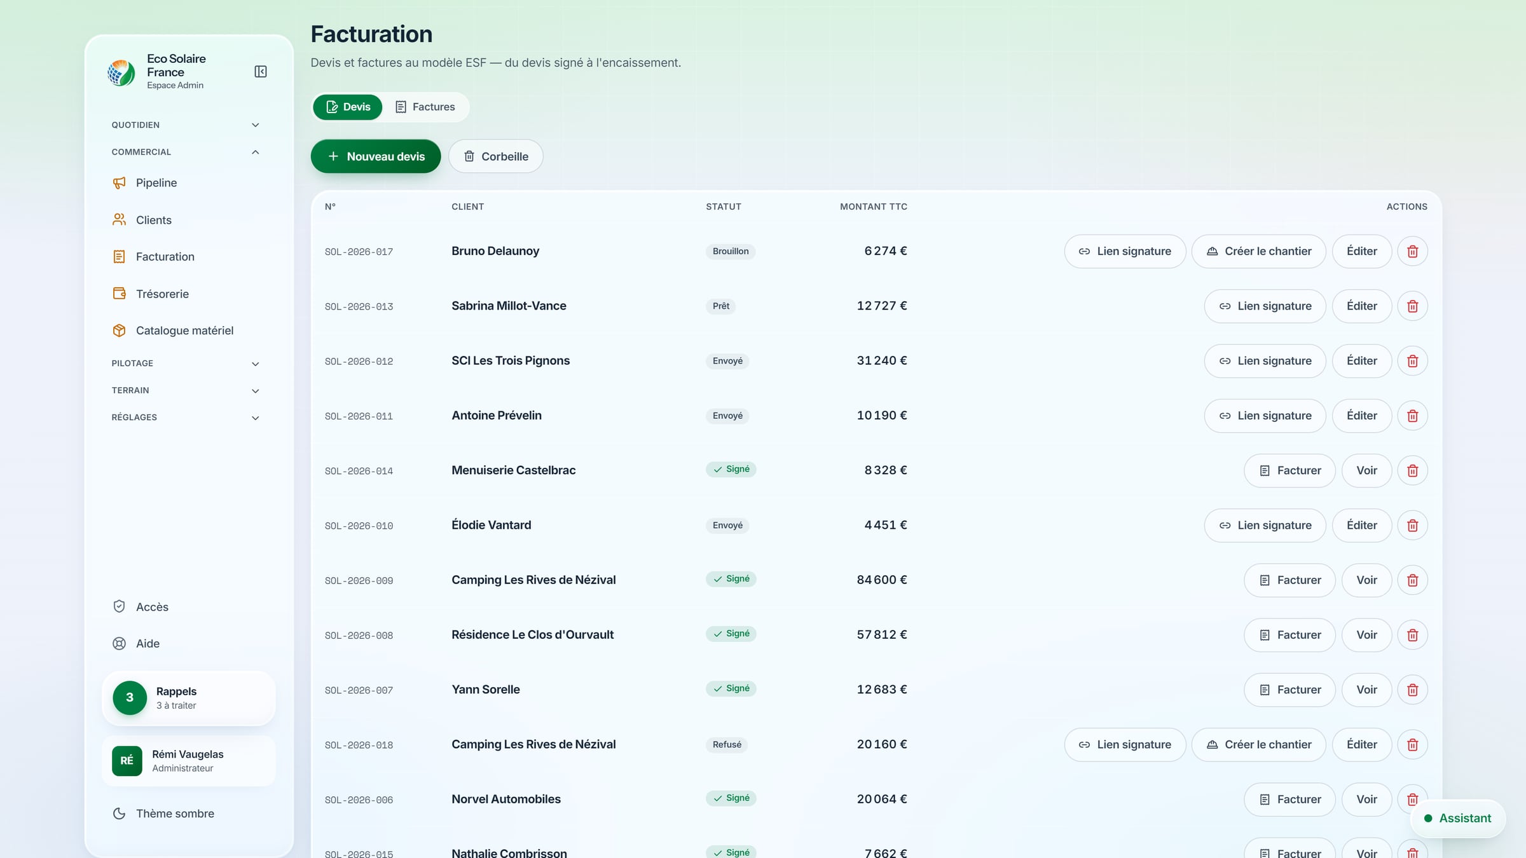The height and width of the screenshot is (858, 1526).
Task: Select quote number SOL-2026-007
Action: 359,690
